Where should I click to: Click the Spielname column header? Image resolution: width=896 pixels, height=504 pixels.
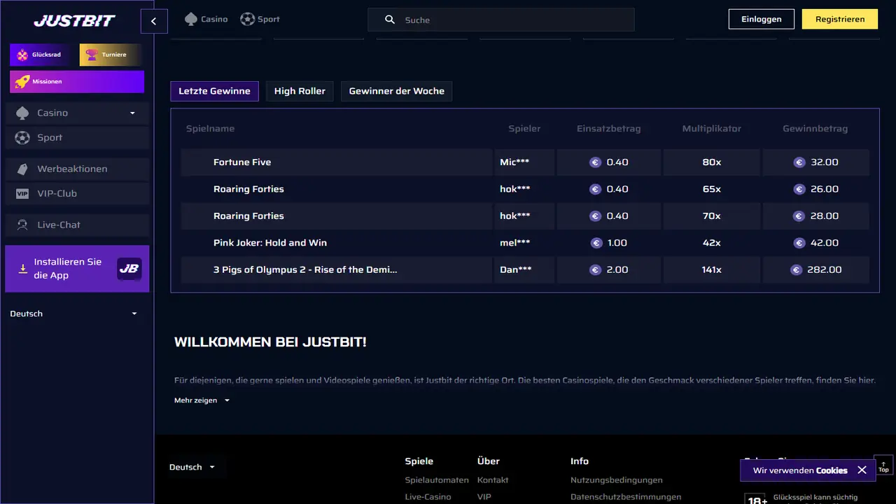[x=210, y=129]
